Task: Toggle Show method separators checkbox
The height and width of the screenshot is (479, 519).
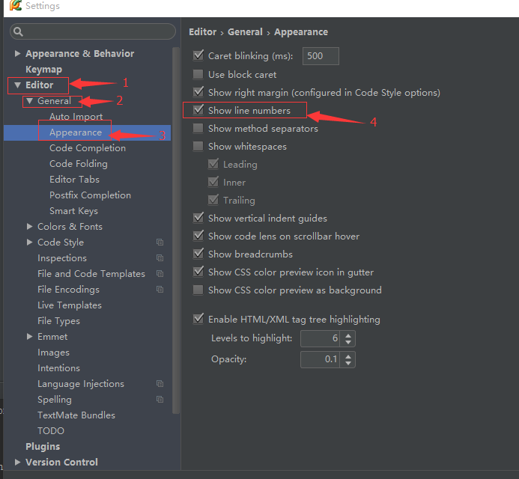Action: pyautogui.click(x=198, y=128)
